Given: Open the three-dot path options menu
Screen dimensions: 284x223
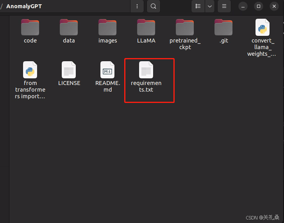Looking at the screenshot, I should pyautogui.click(x=137, y=6).
